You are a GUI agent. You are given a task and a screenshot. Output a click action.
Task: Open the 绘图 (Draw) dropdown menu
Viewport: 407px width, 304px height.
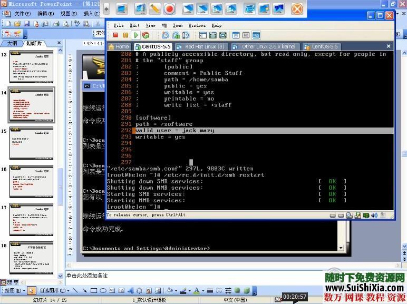click(x=15, y=290)
